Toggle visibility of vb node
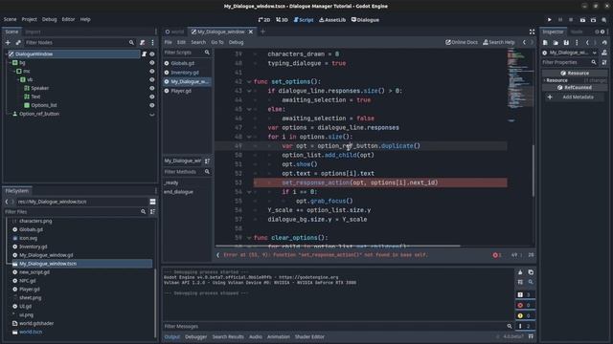Viewport: 613px width, 344px height. (x=152, y=79)
